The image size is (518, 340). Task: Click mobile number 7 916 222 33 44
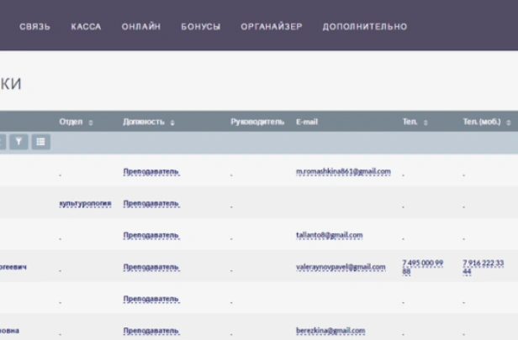point(483,267)
